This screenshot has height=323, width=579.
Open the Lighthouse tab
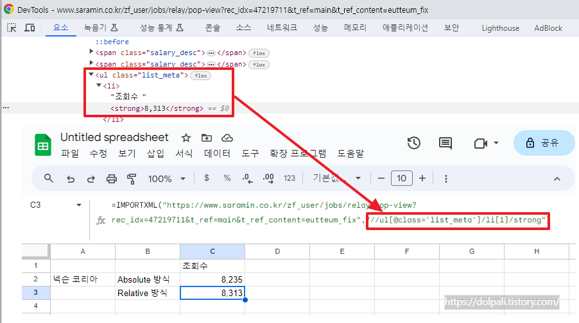click(x=500, y=28)
